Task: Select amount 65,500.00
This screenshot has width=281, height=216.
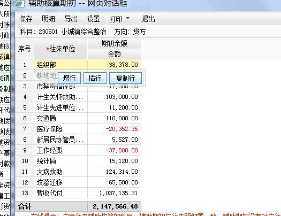Action: coord(114,182)
